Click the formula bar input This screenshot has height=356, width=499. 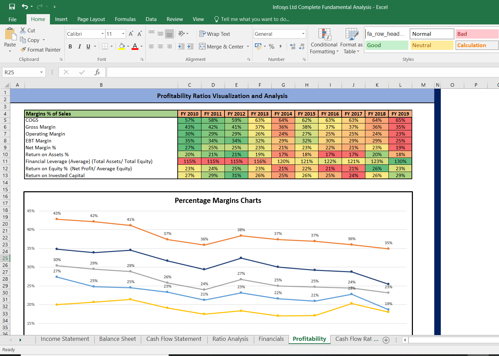pyautogui.click(x=303, y=72)
